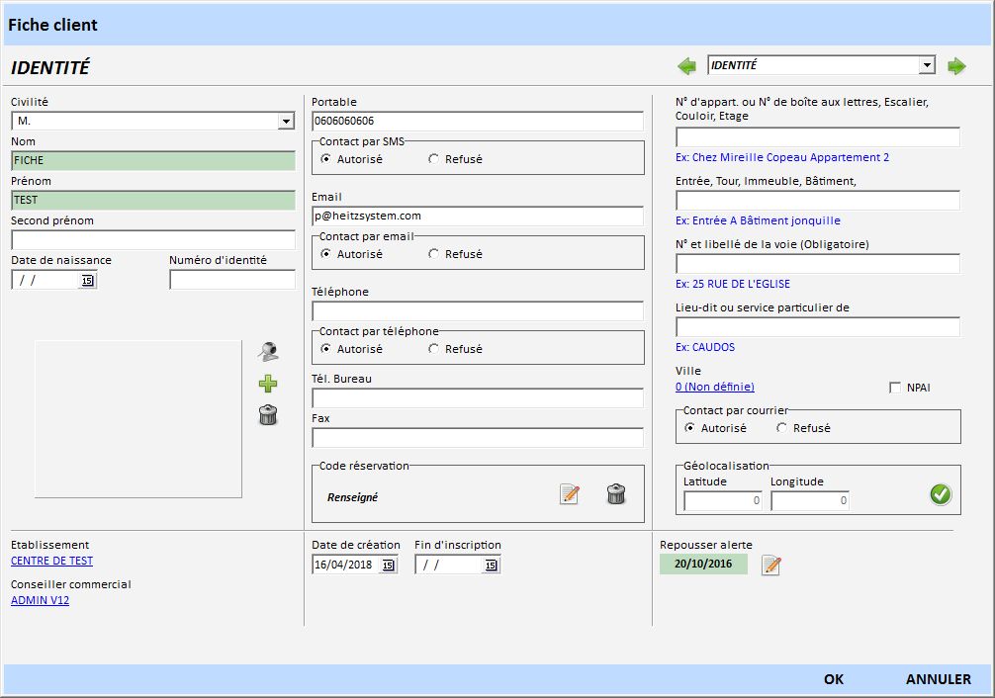Screen dimensions: 995x698
Task: Validate geolocation with green checkmark icon
Action: [x=941, y=494]
